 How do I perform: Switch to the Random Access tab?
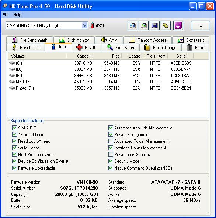147,40
